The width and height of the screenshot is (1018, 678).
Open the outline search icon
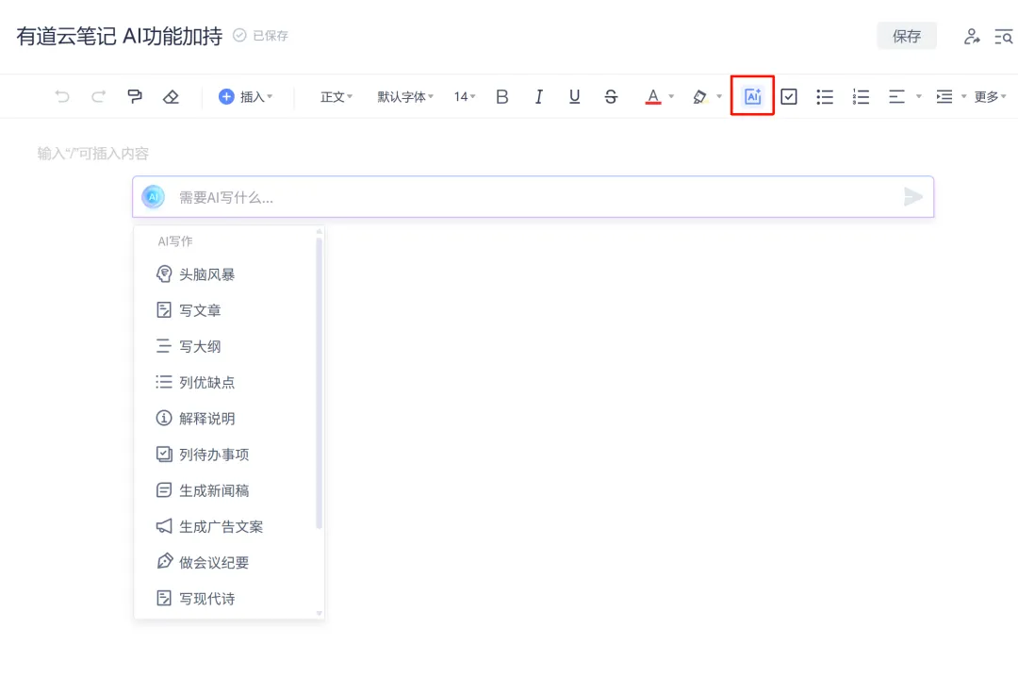click(x=1004, y=37)
